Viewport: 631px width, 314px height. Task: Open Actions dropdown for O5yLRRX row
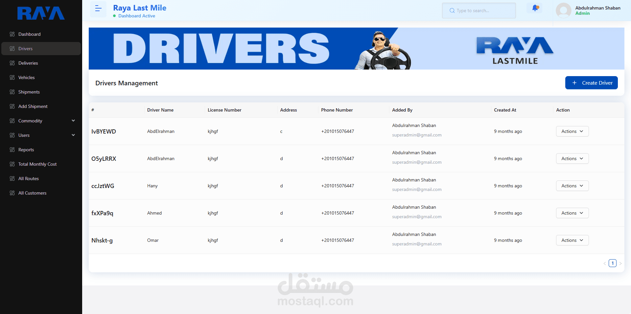click(572, 158)
